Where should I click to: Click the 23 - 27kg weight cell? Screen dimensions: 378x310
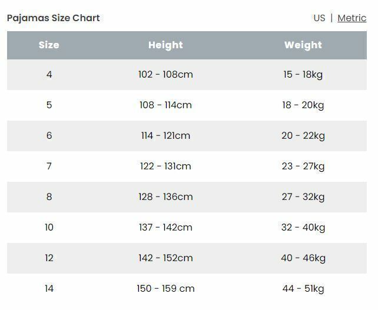303,166
